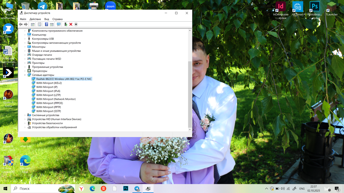
Task: Expand the Процессоры category
Action: pyautogui.click(x=25, y=71)
